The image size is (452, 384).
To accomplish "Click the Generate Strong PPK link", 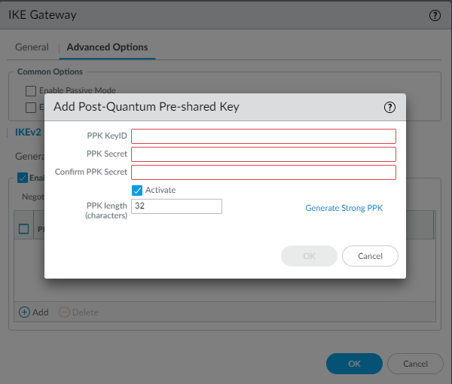I will coord(344,208).
